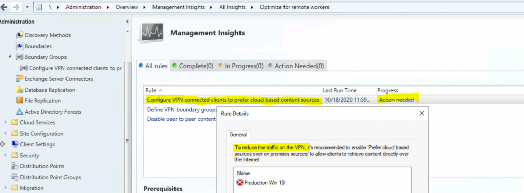Viewport: 524px width, 193px height.
Task: Switch to the In Progress(0) tab
Action: (241, 66)
